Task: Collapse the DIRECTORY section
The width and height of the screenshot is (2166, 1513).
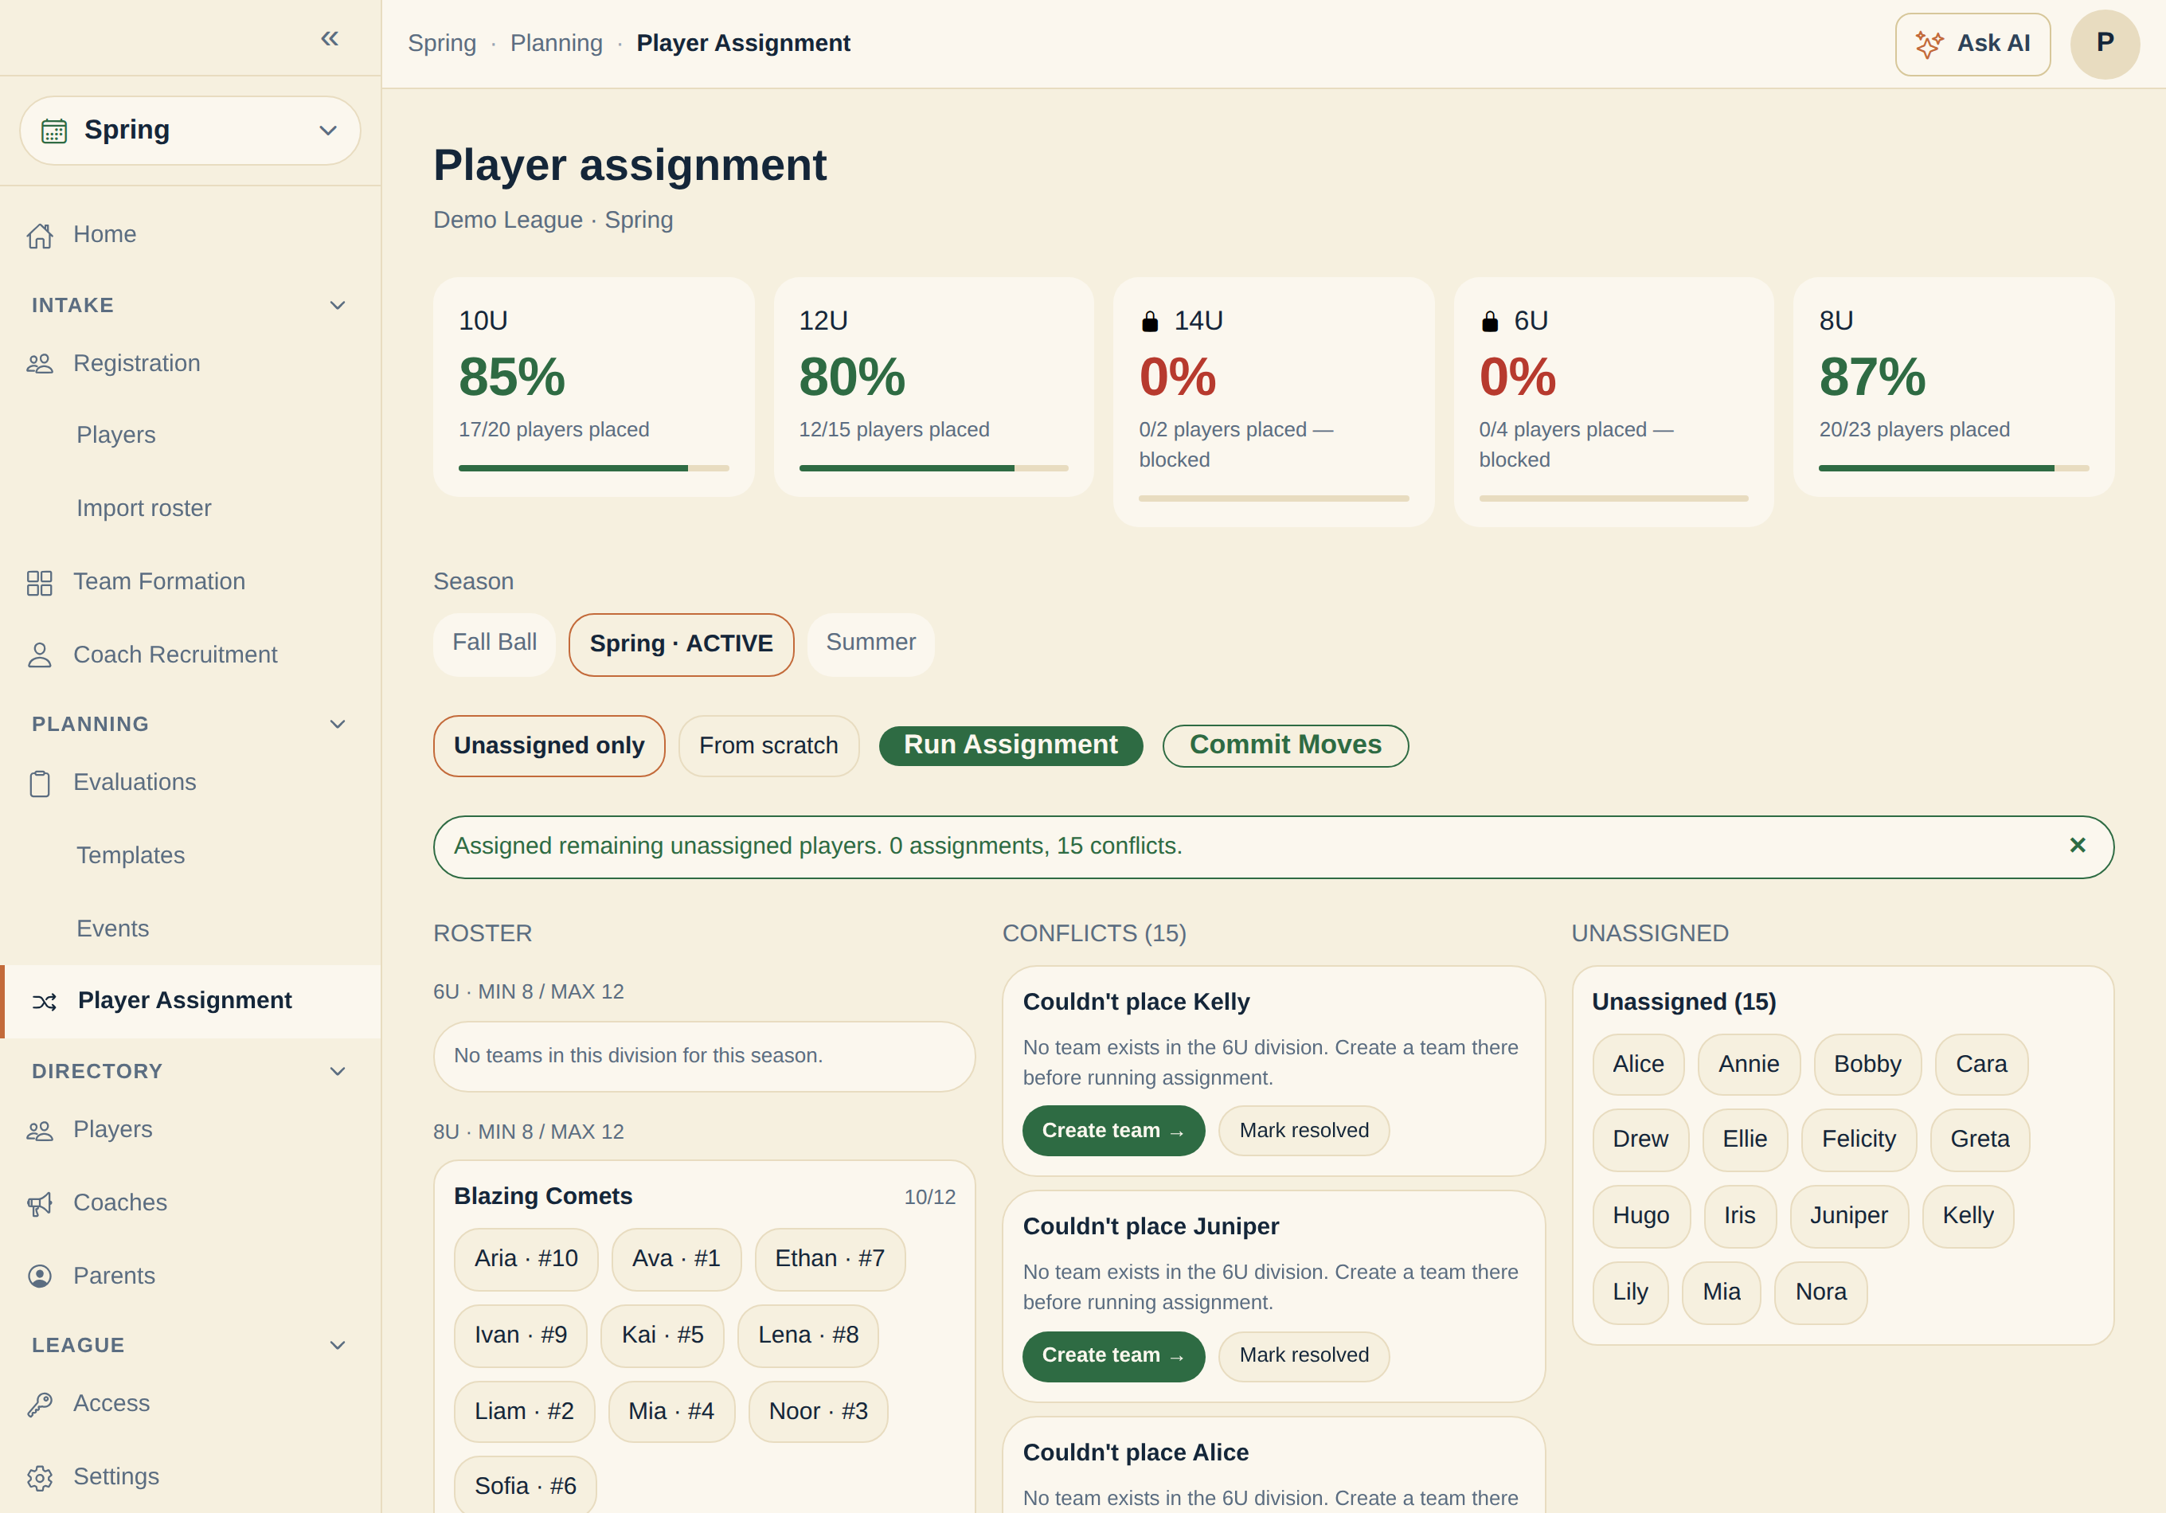Action: point(337,1072)
